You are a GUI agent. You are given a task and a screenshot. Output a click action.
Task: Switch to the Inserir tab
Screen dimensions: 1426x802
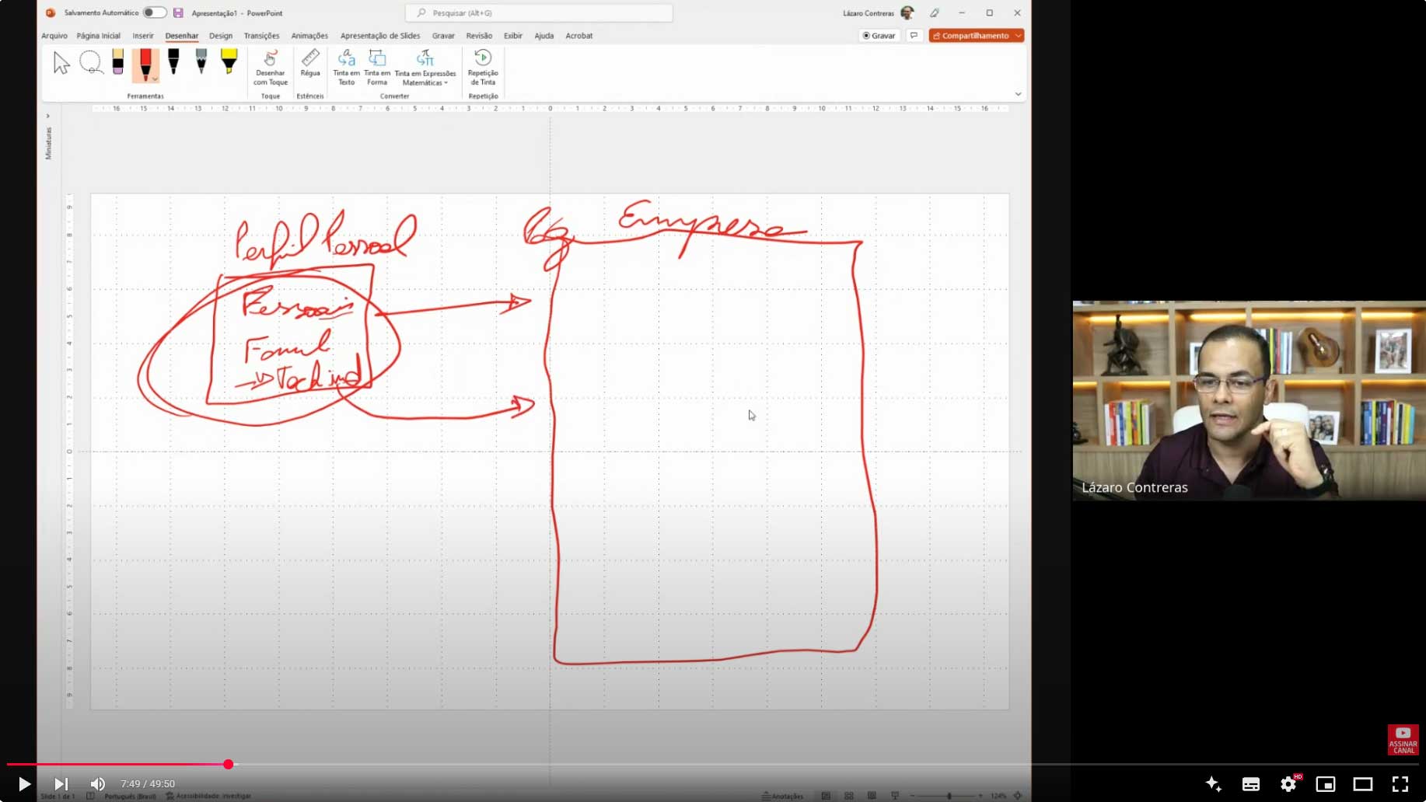143,36
